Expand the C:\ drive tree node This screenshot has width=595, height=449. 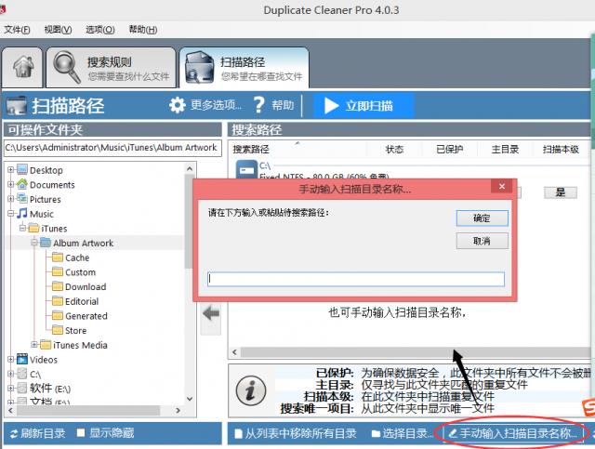11,374
